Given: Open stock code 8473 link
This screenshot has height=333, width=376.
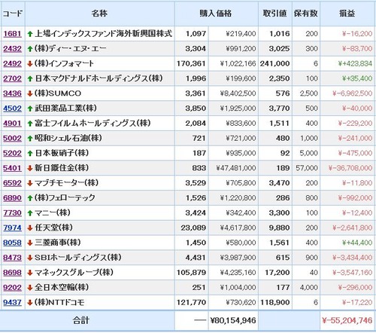Looking at the screenshot, I should [x=12, y=258].
